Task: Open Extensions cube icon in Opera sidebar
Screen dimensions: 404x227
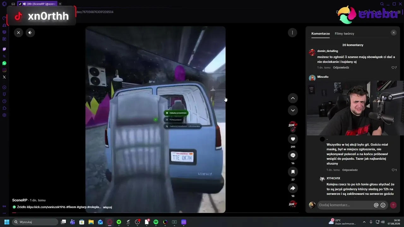Action: click(4, 108)
